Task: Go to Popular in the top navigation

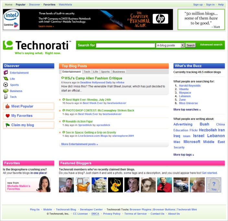Action: 20,5
